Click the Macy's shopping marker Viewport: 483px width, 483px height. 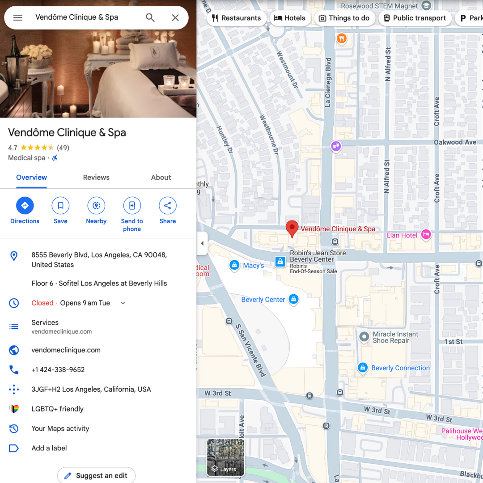234,265
